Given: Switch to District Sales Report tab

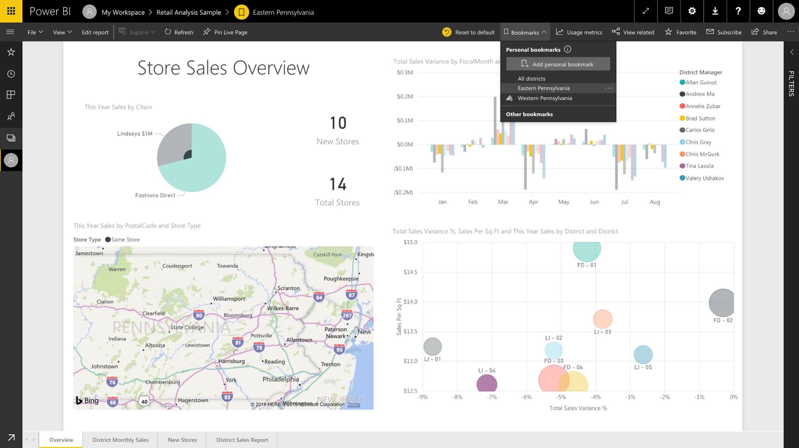Looking at the screenshot, I should pyautogui.click(x=242, y=440).
